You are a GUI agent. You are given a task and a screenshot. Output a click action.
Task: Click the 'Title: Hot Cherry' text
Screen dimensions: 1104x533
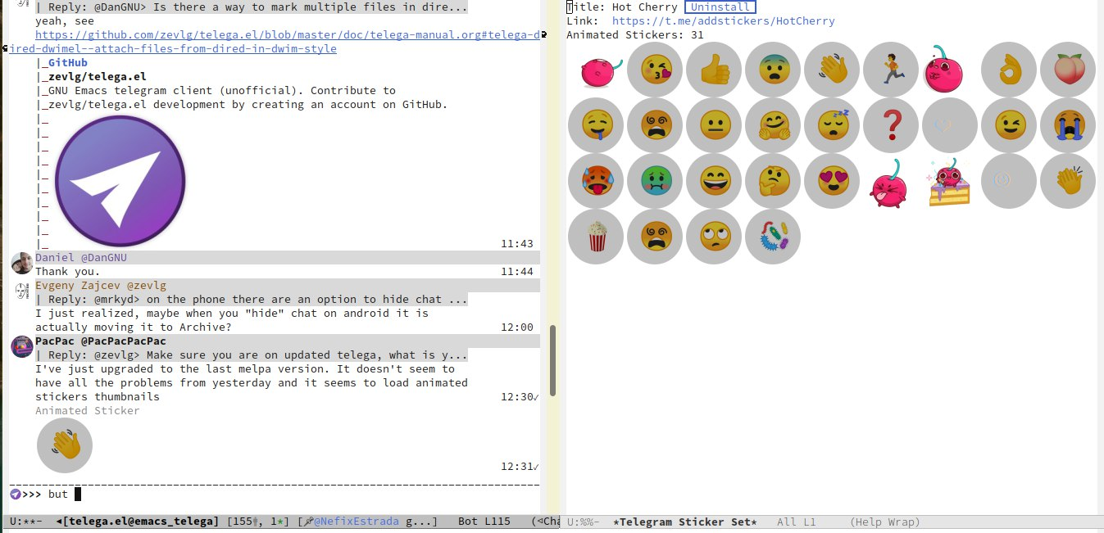[622, 7]
